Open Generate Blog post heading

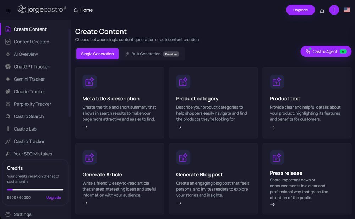click(x=199, y=174)
